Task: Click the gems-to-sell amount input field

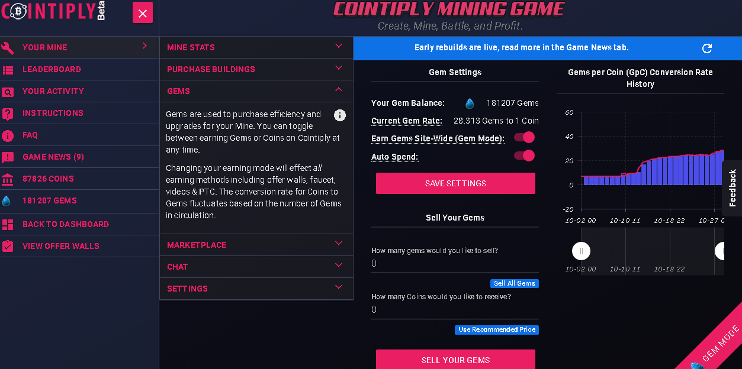Action: coord(455,264)
